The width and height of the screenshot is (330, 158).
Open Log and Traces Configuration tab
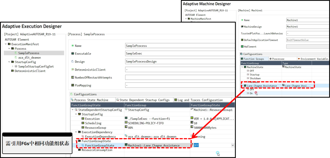coord(200,100)
